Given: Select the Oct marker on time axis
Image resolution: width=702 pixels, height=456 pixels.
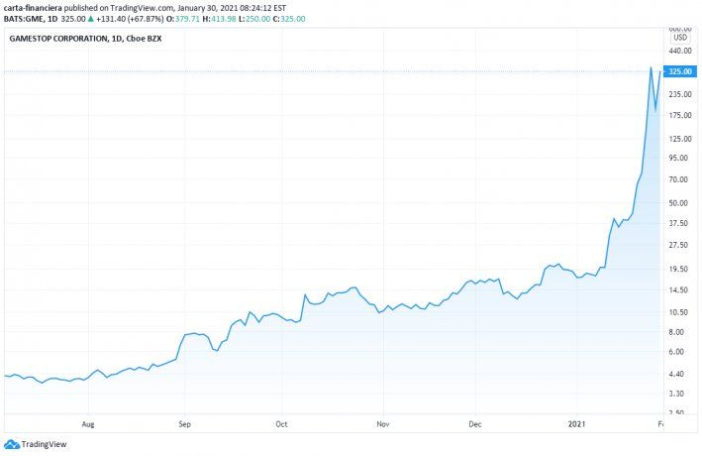Looking at the screenshot, I should coord(281,422).
